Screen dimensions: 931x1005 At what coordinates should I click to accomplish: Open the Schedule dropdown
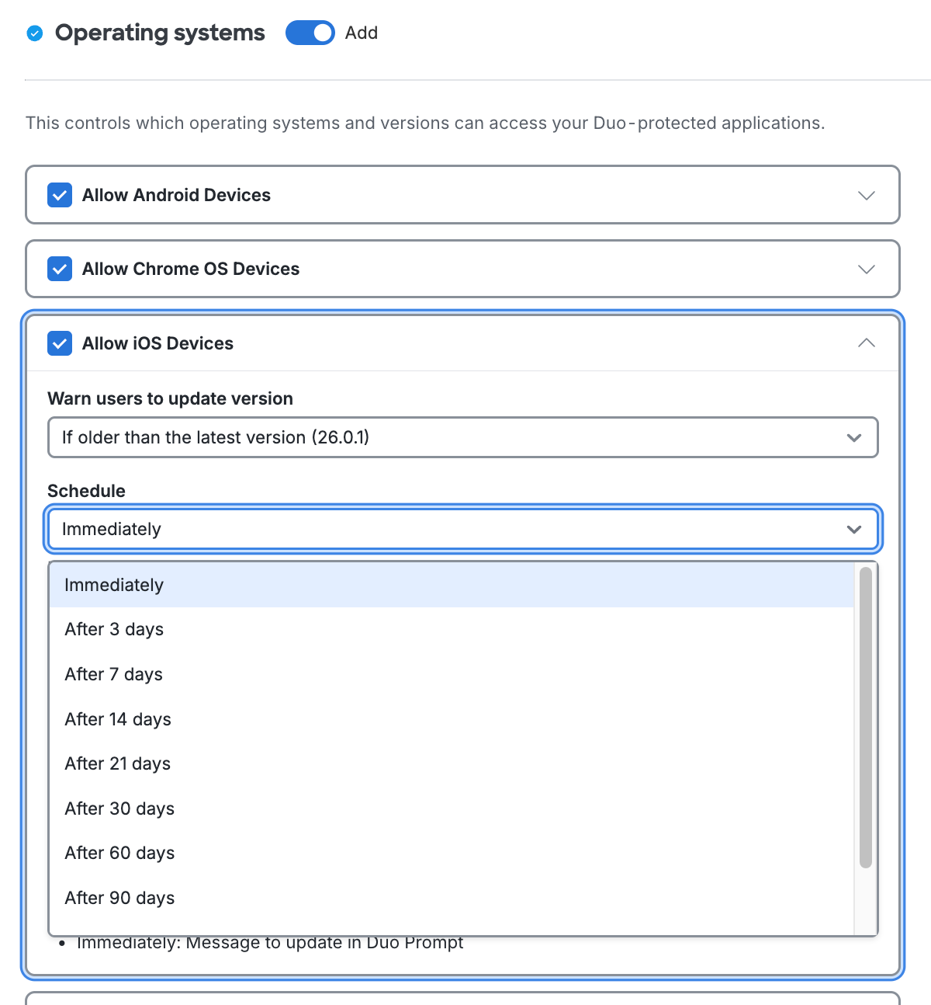tap(462, 529)
